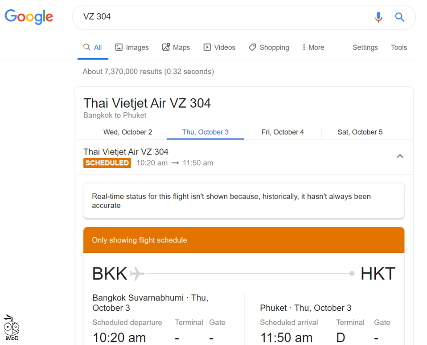Select the Thu, October 3 date tab
This screenshot has width=427, height=345.
point(205,132)
